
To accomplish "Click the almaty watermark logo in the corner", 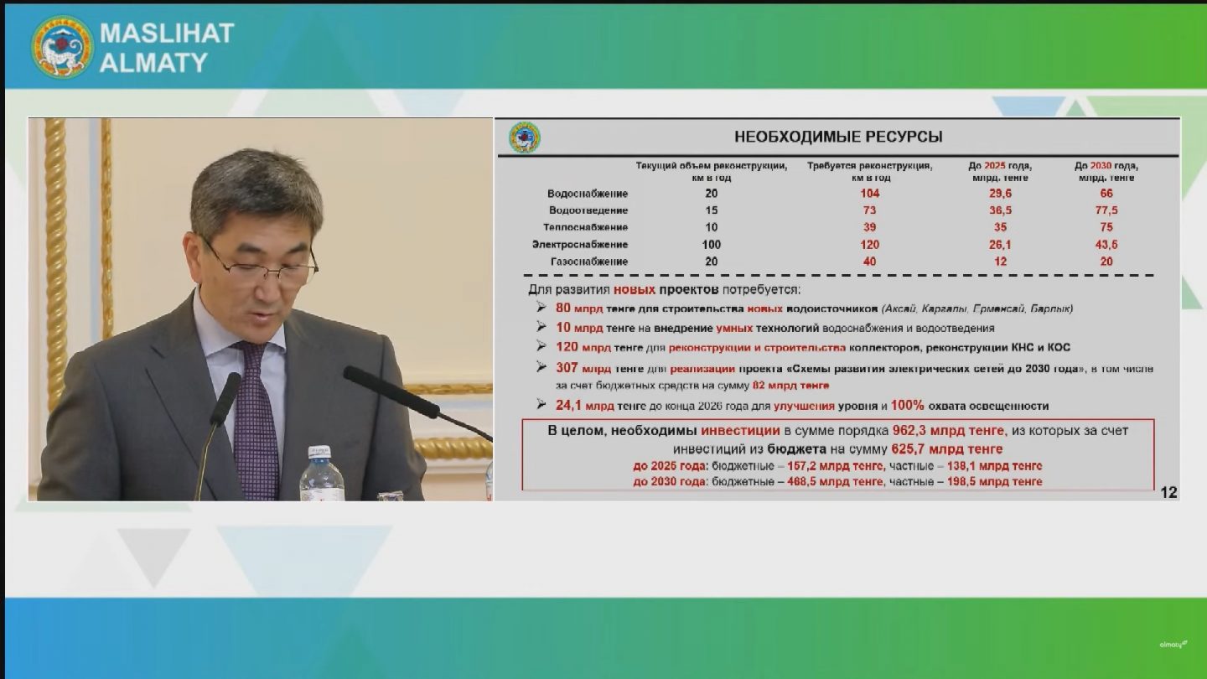I will pyautogui.click(x=1173, y=644).
